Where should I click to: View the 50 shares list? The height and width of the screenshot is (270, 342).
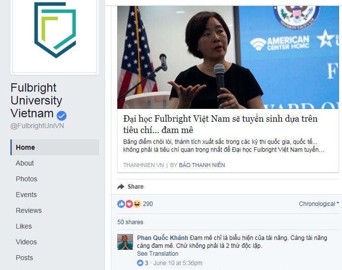coord(130,222)
